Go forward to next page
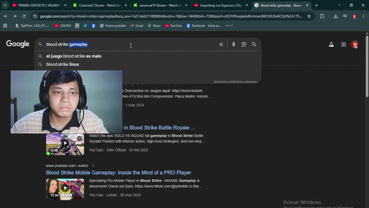 point(15,16)
